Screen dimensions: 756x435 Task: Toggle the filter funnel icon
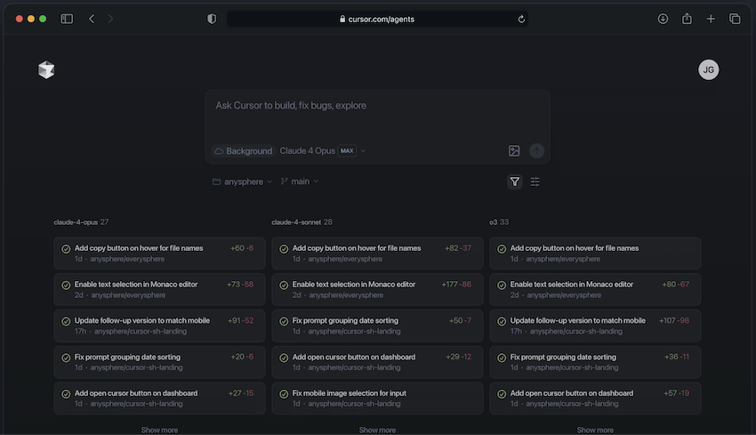515,181
